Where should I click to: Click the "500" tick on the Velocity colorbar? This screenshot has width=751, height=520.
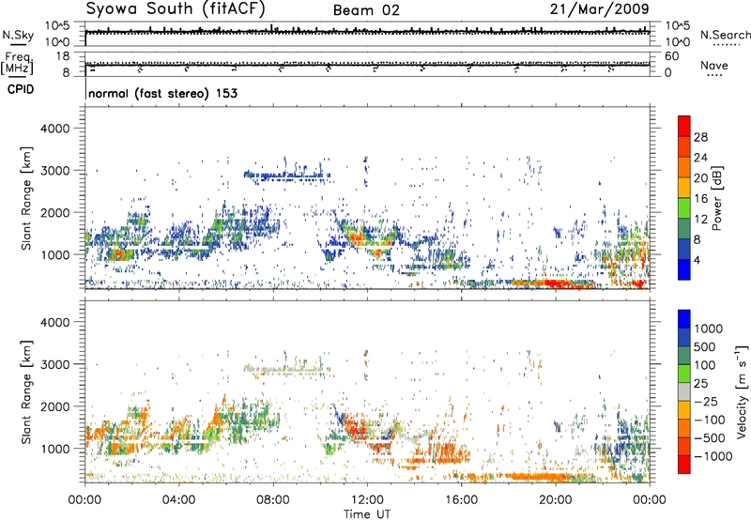pos(705,347)
